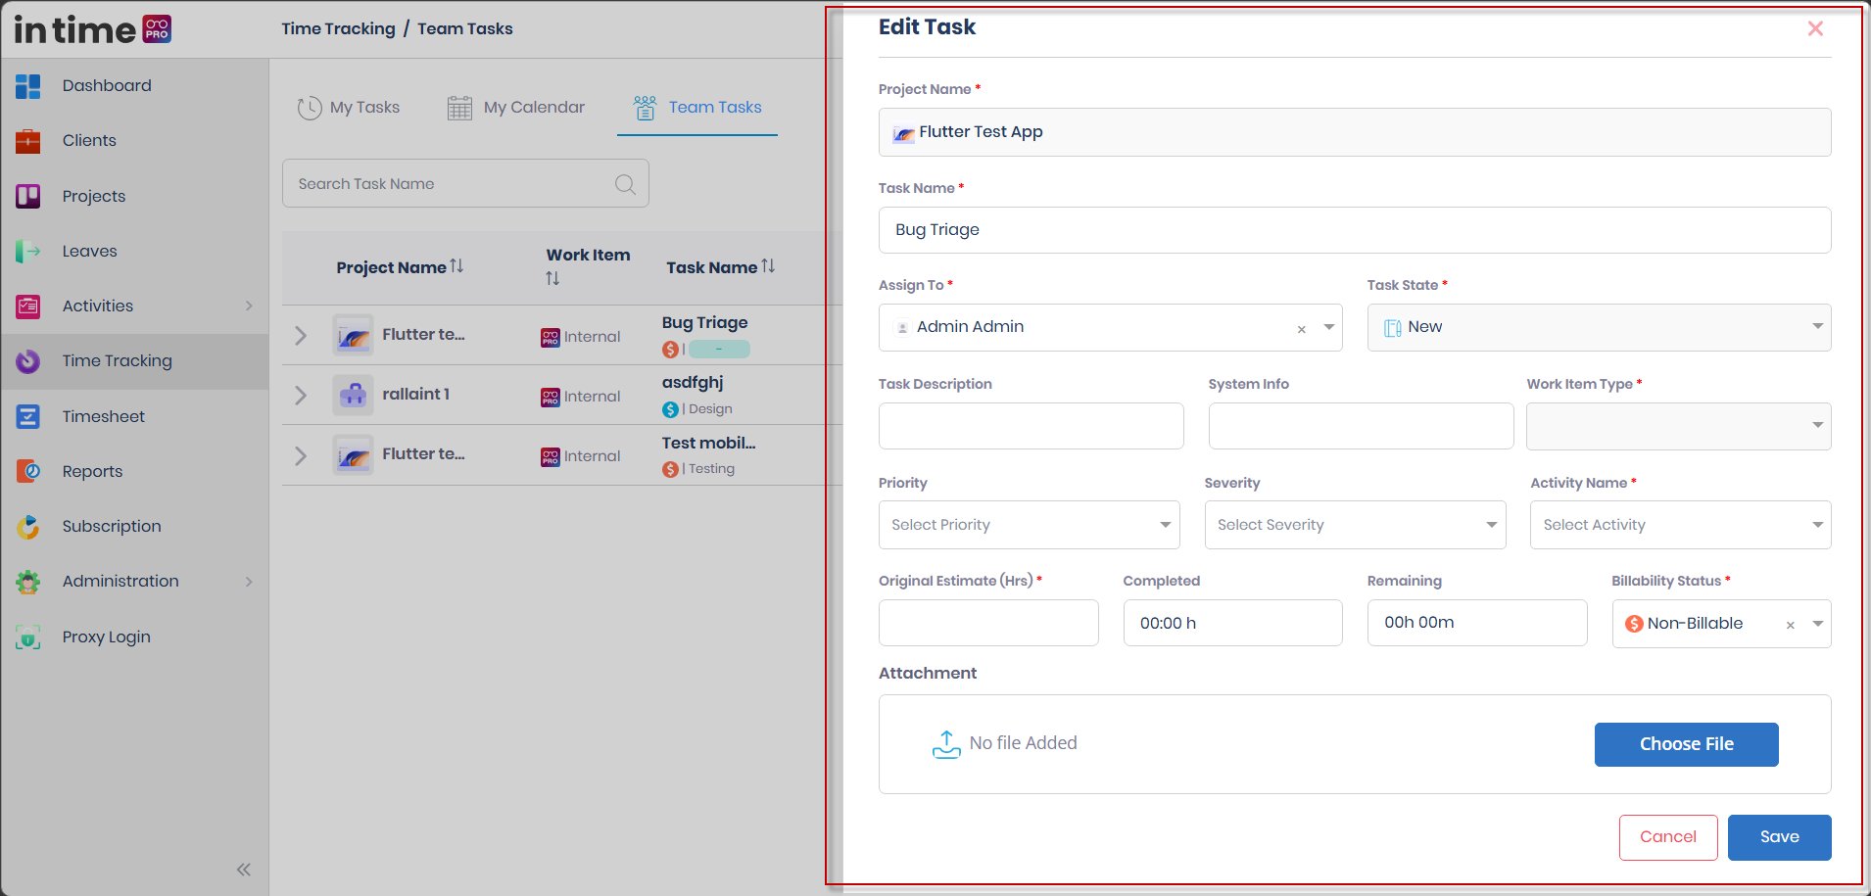The height and width of the screenshot is (896, 1871).
Task: Expand the Bug Triage task row
Action: [301, 336]
